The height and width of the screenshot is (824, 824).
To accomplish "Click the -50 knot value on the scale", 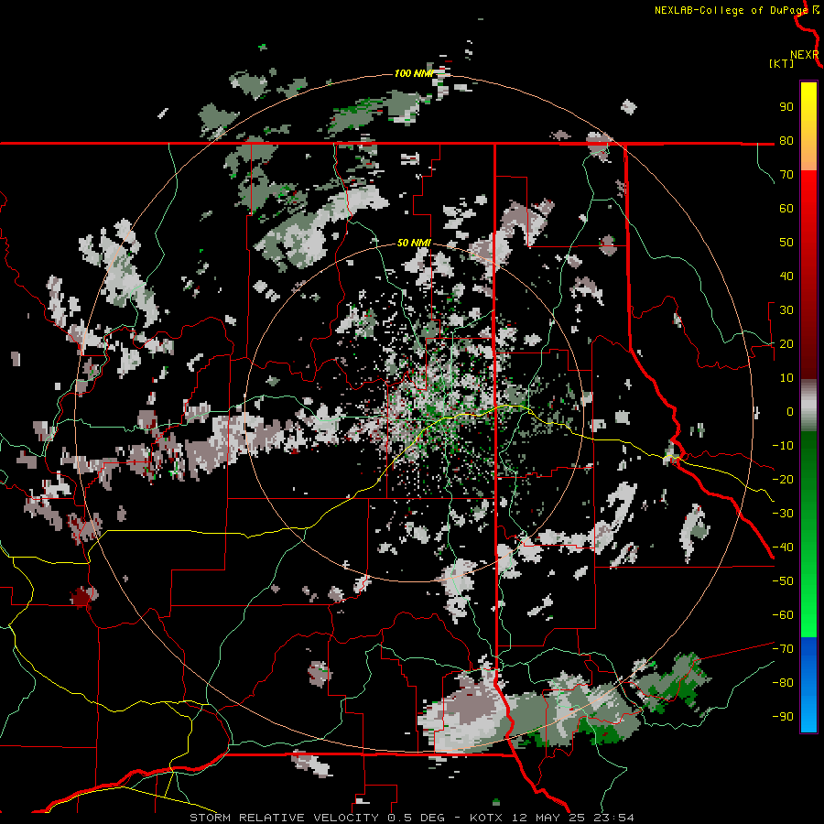I will [x=783, y=581].
